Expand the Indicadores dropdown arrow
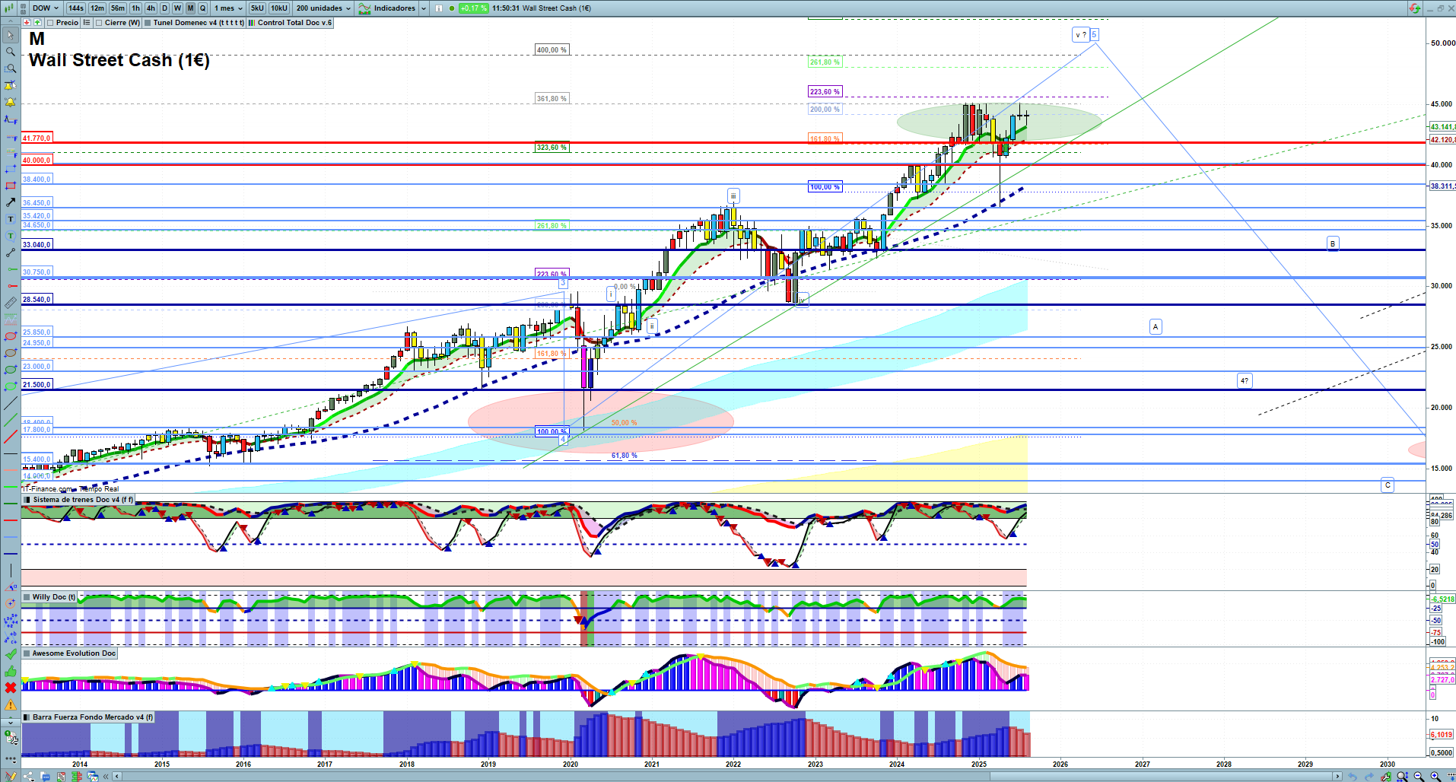Image resolution: width=1456 pixels, height=782 pixels. pyautogui.click(x=422, y=8)
